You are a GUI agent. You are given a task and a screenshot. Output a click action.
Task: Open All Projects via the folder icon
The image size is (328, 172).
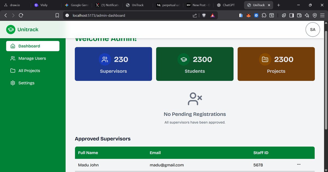[13, 70]
